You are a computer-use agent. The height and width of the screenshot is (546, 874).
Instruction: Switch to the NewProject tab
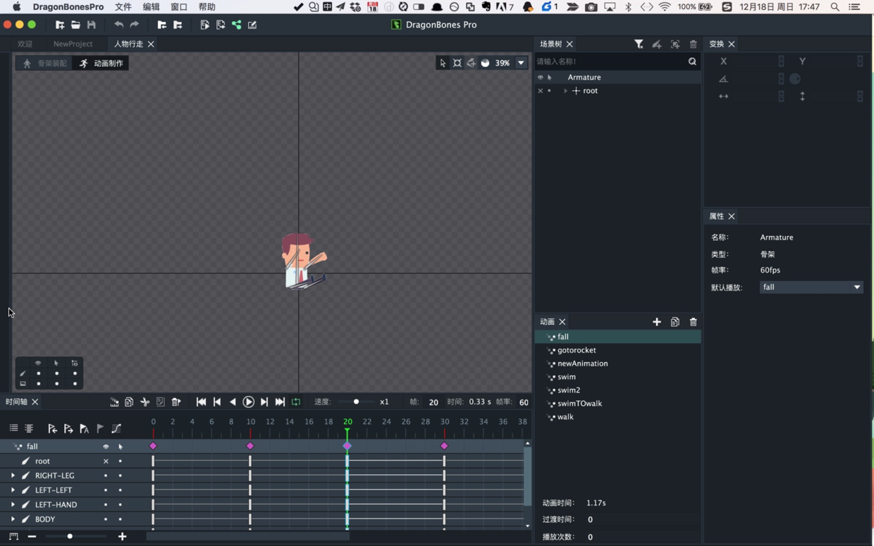pyautogui.click(x=73, y=44)
